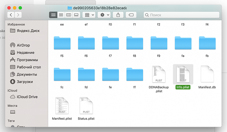Switch to icon view mode
The width and height of the screenshot is (227, 132).
tap(53, 15)
